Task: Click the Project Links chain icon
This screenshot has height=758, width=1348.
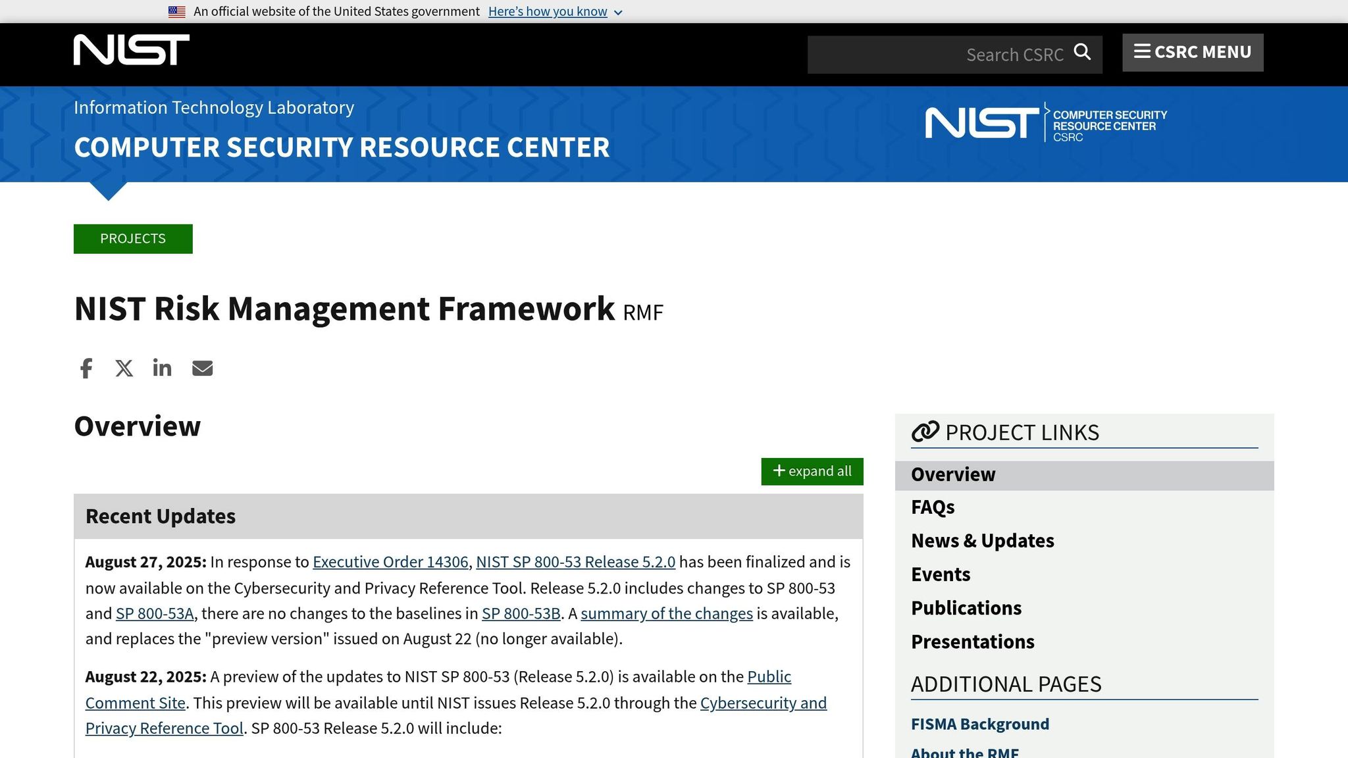Action: click(925, 432)
